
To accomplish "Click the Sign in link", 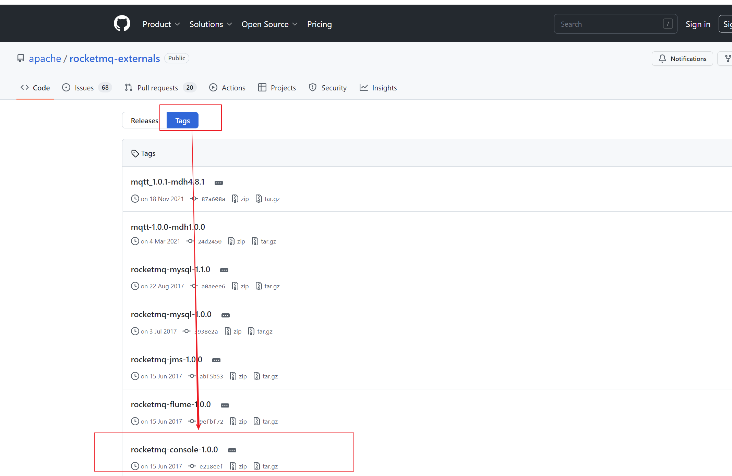I will [x=698, y=24].
